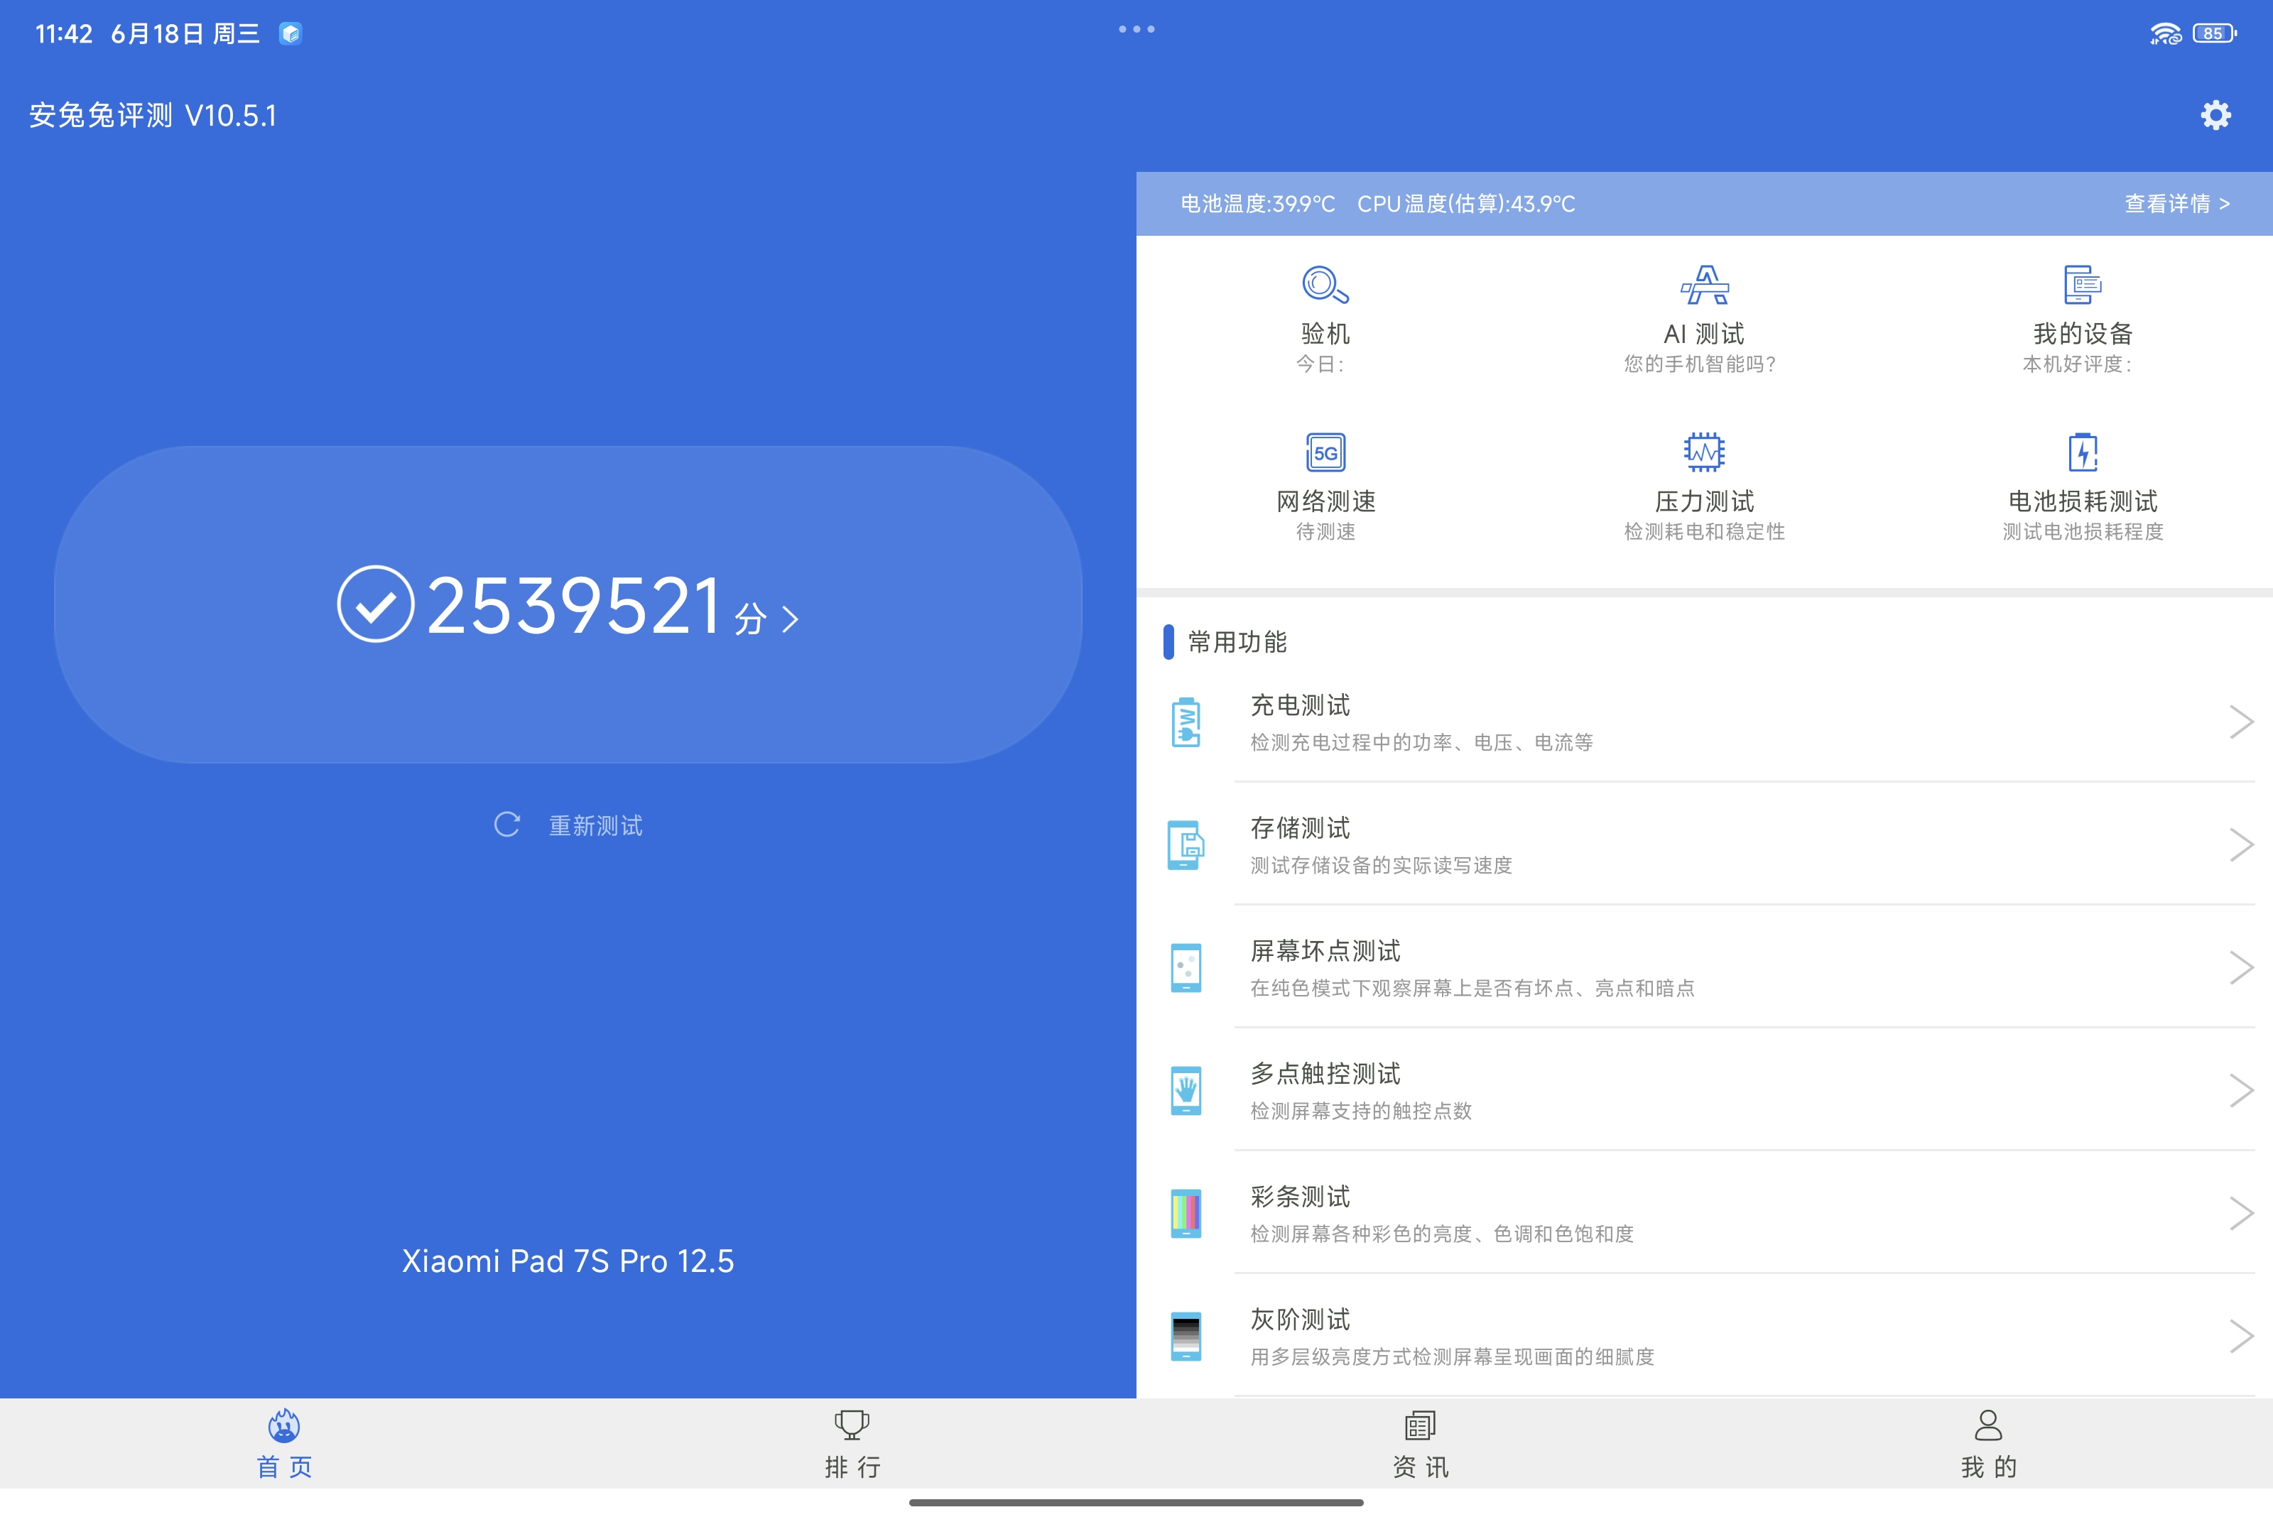Click 待测速 subtitle under 网络测速
The image size is (2273, 1517).
[1325, 531]
